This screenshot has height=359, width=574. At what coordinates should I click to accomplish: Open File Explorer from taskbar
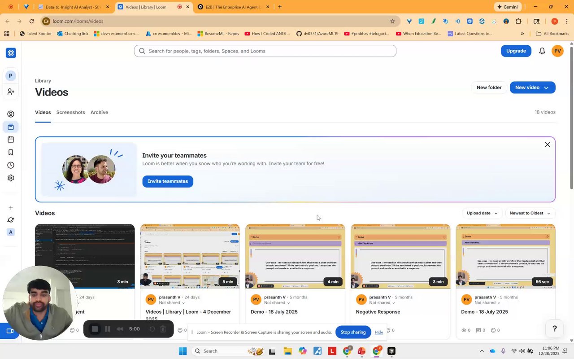point(287,351)
